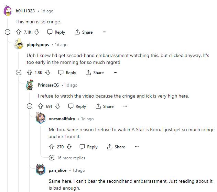Screen dimensions: 217x192
Task: Upvote PrincessCG's comment
Action: pos(41,106)
